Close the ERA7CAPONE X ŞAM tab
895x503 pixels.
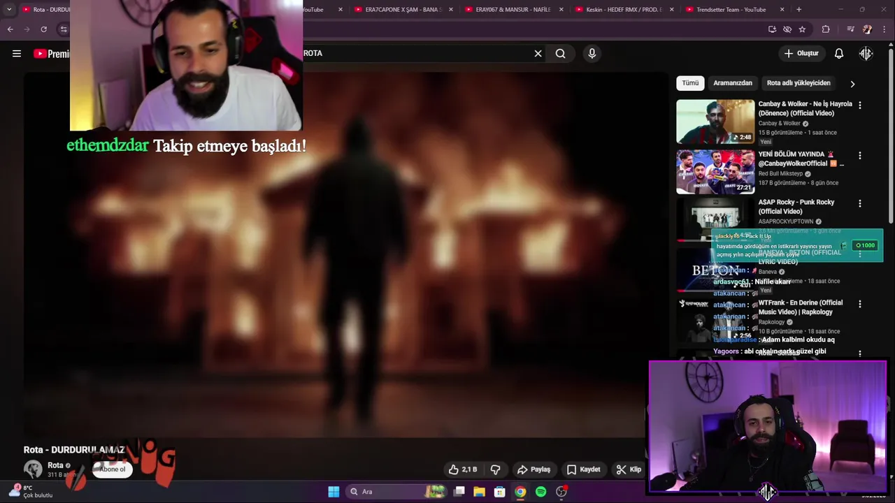pyautogui.click(x=451, y=10)
